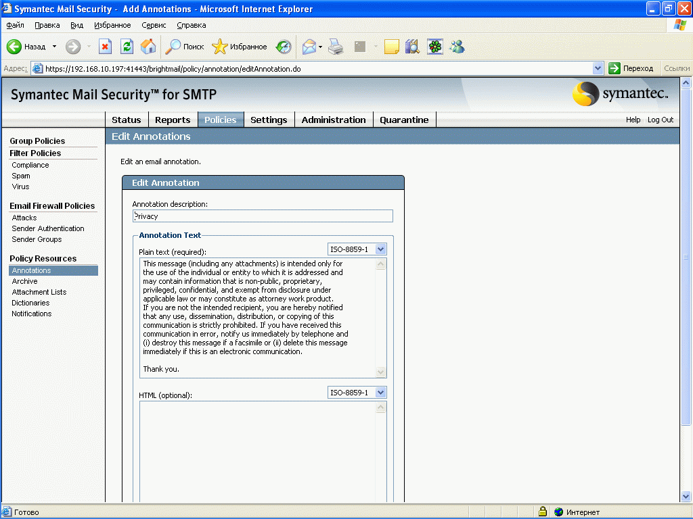Click the security lock icon in status bar

tap(543, 512)
